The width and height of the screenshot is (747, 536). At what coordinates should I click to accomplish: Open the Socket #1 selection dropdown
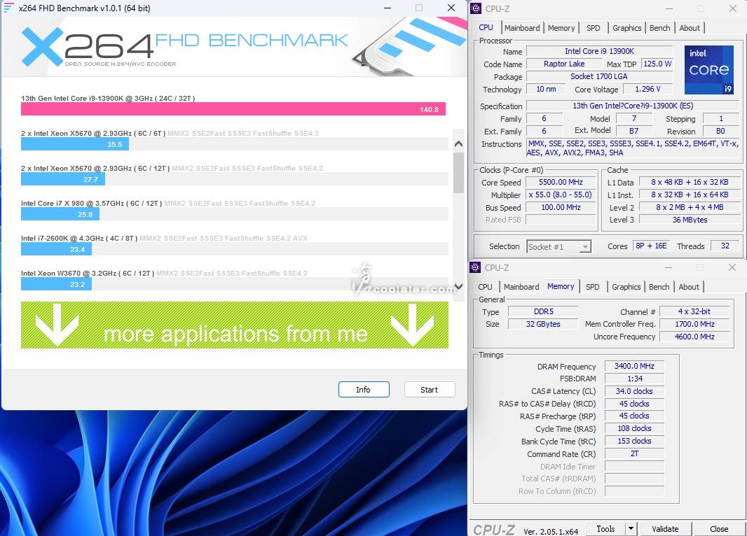tap(558, 246)
